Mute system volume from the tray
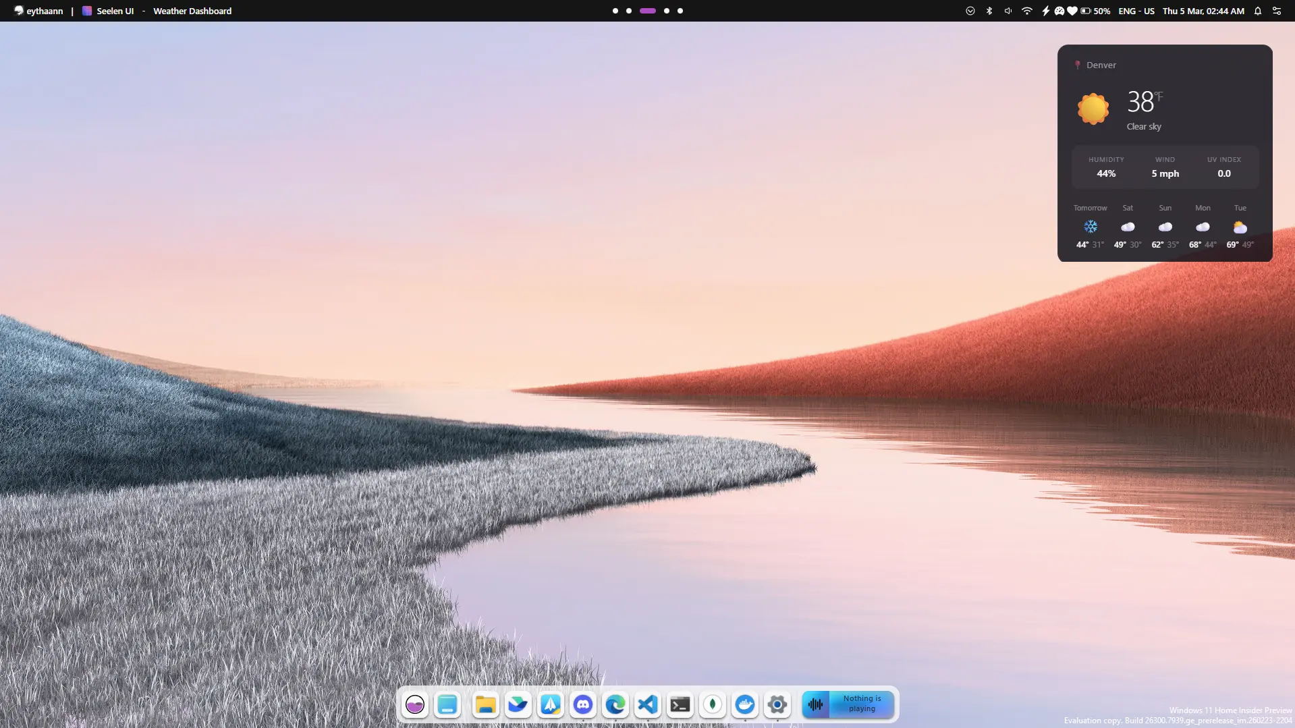 (1008, 11)
